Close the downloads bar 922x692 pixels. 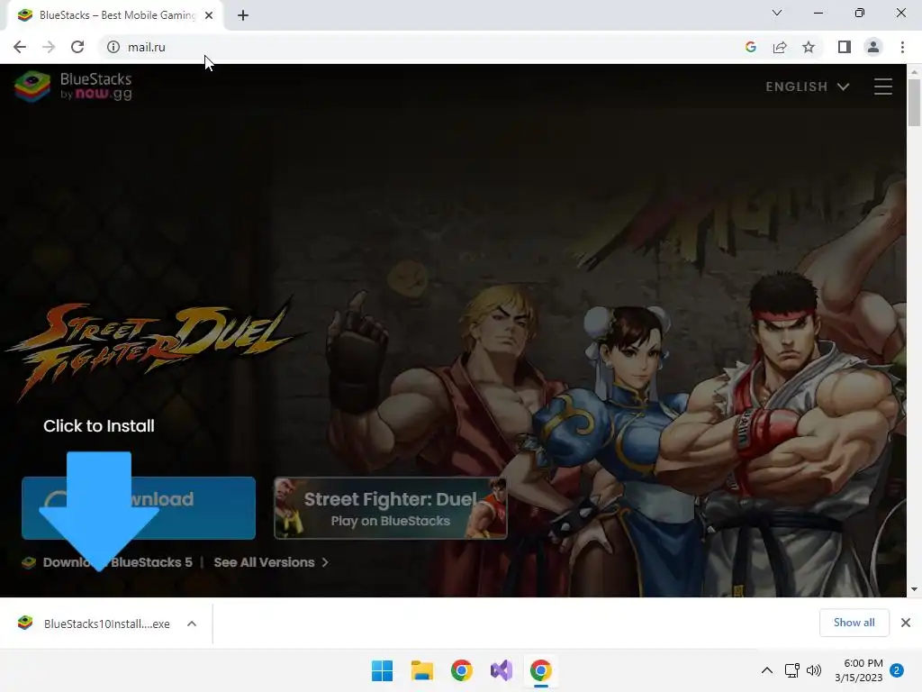click(x=906, y=623)
